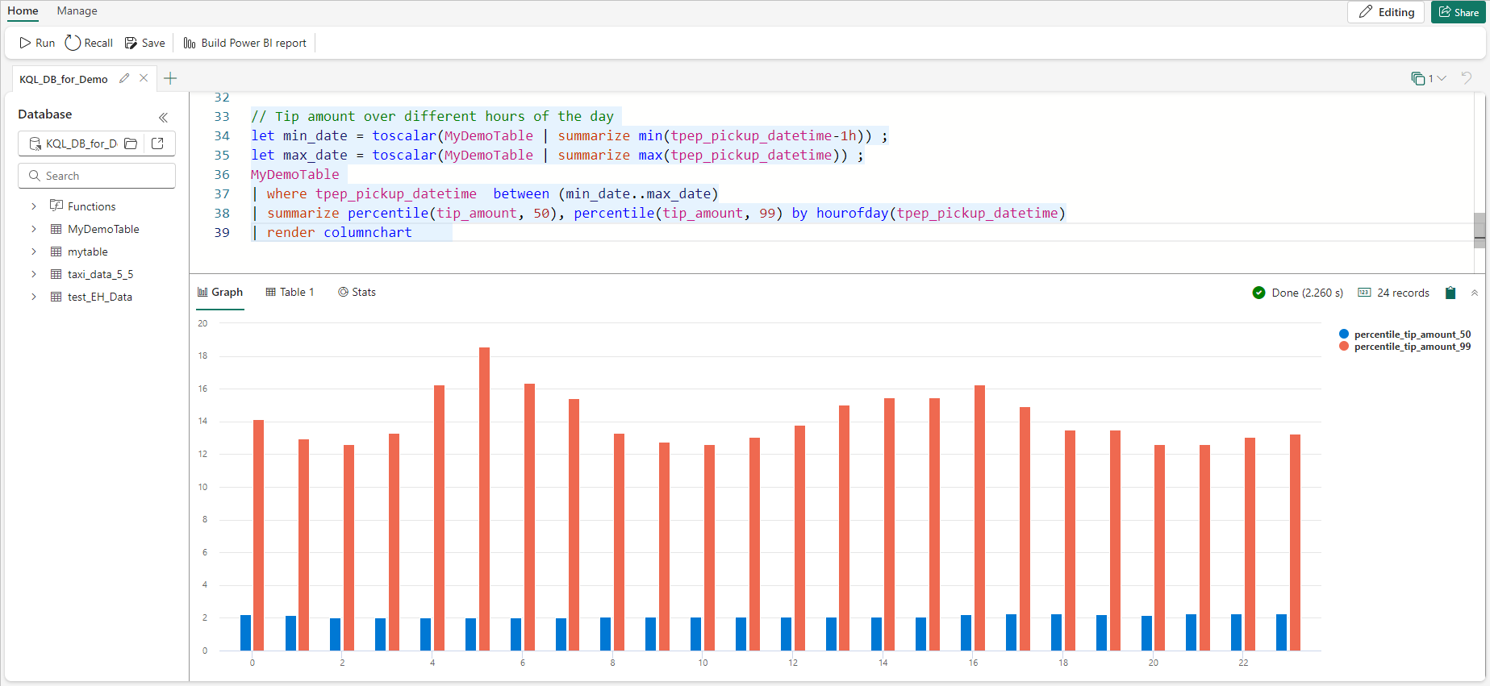
Task: Click line 36 MyDemoTable in editor
Action: (x=295, y=174)
